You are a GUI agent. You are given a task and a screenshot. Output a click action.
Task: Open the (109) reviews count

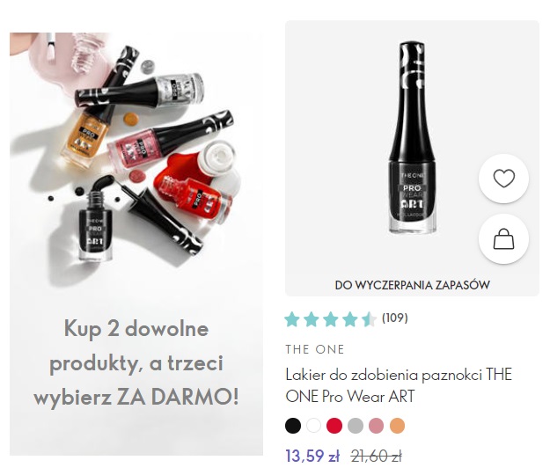(x=394, y=318)
